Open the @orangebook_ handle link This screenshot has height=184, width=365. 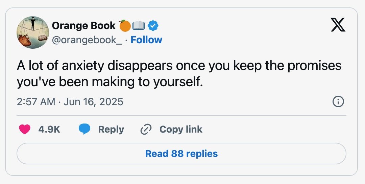coord(87,40)
